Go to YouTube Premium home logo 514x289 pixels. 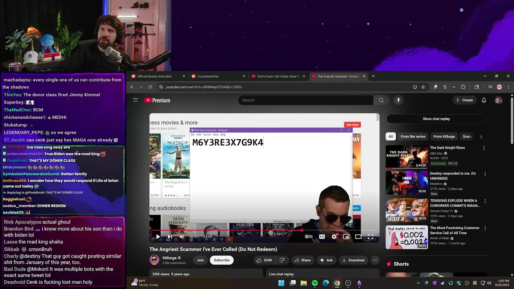coord(157,100)
